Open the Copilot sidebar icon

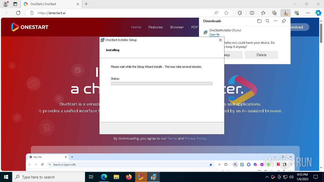click(x=318, y=13)
